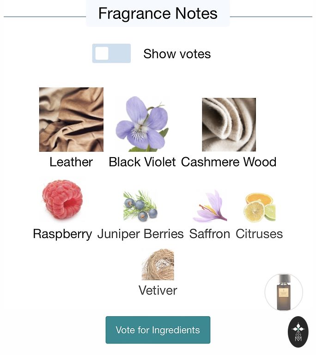316x355 pixels.
Task: Open the Cashmere Wood note image
Action: pyautogui.click(x=229, y=124)
